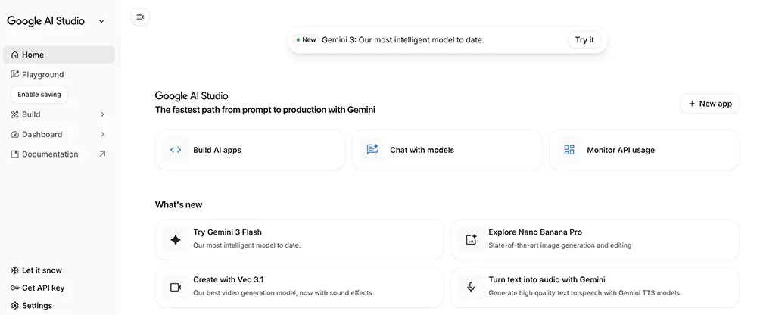Click 'Gemini 3: Our most intelligent model to date.' text
Screen dimensions: 757x315
click(403, 40)
